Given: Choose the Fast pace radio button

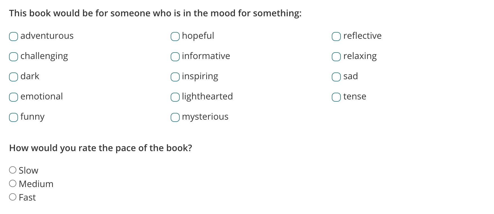Looking at the screenshot, I should pos(12,197).
